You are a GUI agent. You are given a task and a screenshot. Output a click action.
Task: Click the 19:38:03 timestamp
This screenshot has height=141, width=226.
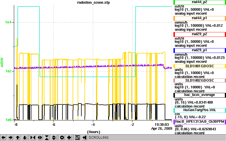tap(162, 124)
